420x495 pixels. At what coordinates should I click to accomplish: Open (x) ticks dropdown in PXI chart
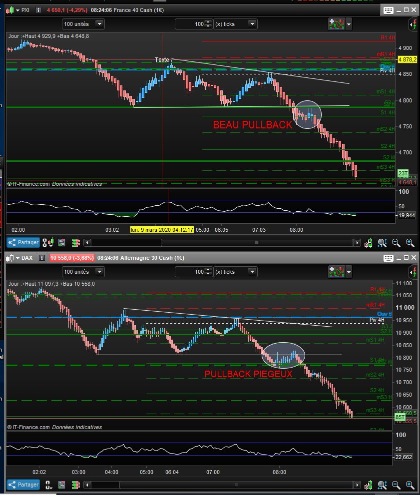[235, 24]
